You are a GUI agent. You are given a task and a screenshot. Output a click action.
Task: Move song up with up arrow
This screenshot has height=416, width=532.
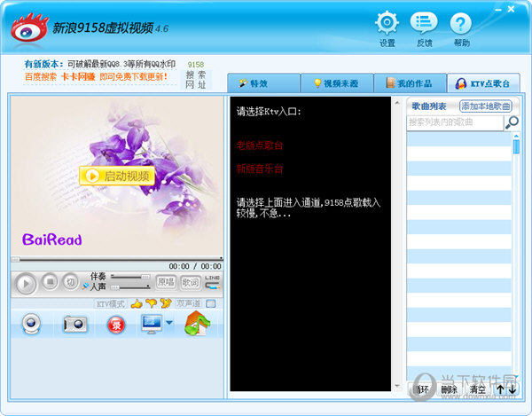tap(500, 389)
